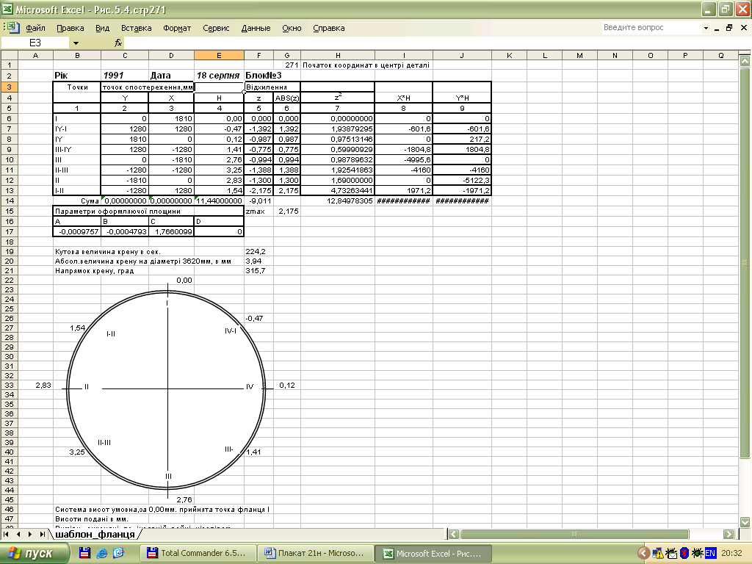Click cell value -0,0009757
This screenshot has height=564, width=752.
[x=76, y=231]
